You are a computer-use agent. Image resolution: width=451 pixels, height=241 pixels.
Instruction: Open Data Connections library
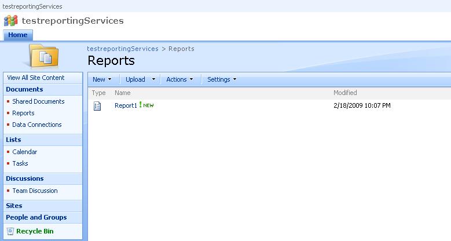click(37, 125)
